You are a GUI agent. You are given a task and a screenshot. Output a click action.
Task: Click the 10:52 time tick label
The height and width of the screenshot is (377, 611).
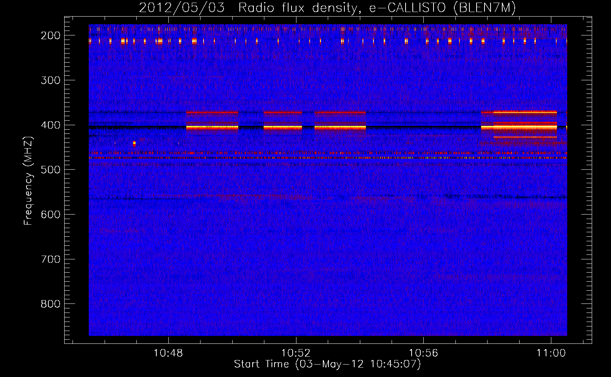click(x=296, y=353)
